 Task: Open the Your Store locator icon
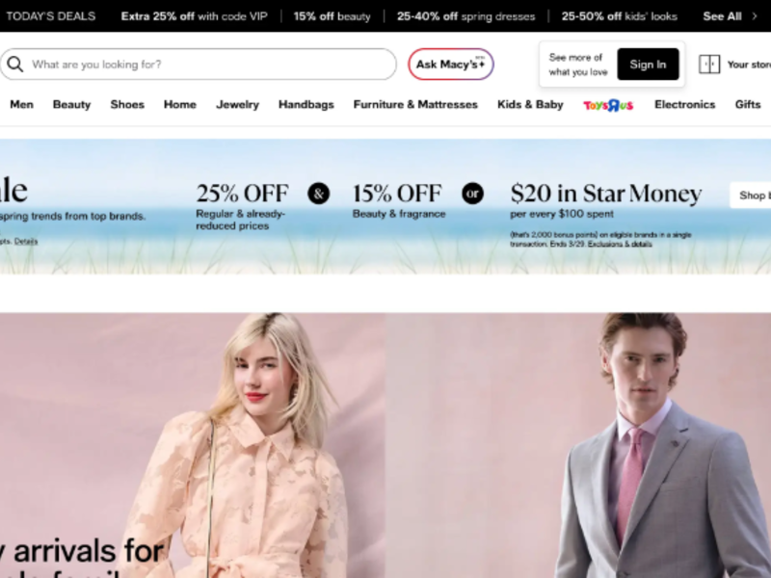click(709, 65)
